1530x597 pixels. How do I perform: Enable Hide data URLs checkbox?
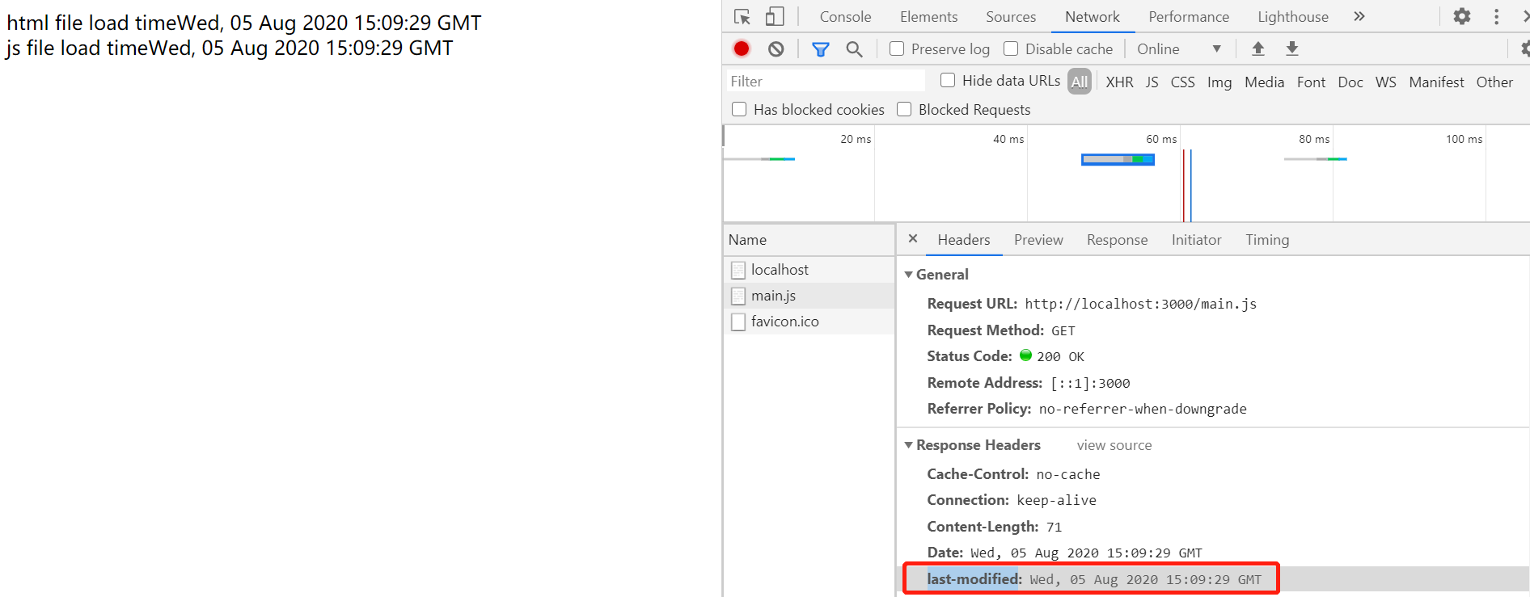coord(948,81)
